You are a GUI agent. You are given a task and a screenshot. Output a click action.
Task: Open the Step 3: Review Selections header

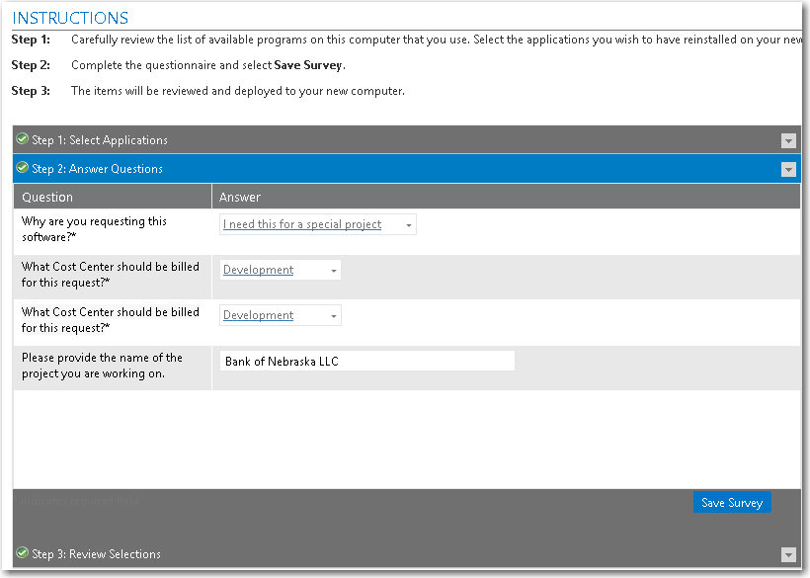click(96, 554)
